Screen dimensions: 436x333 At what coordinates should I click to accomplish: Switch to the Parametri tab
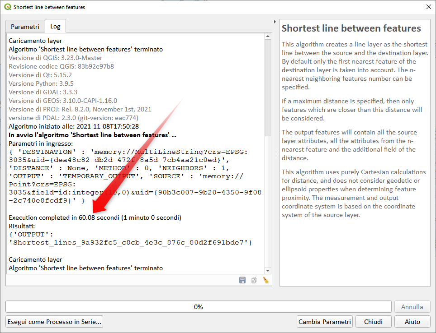click(x=25, y=27)
